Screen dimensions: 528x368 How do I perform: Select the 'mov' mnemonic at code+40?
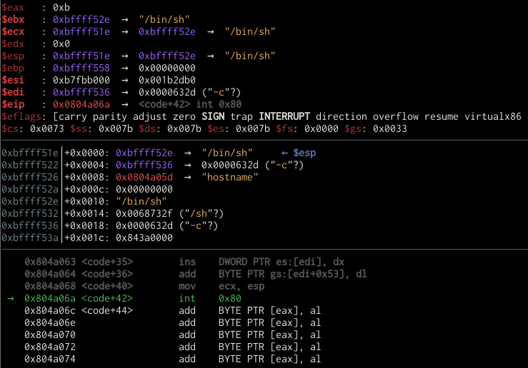tap(186, 286)
